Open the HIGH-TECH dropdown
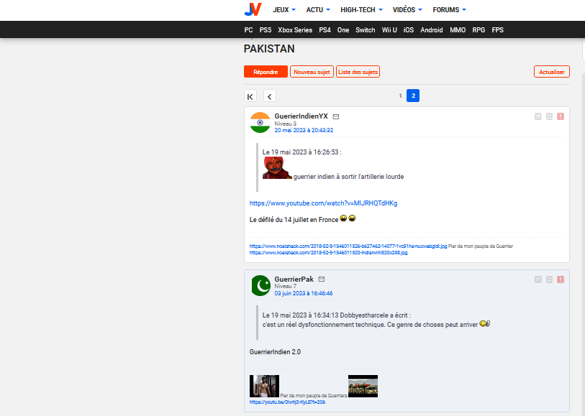 (x=361, y=10)
